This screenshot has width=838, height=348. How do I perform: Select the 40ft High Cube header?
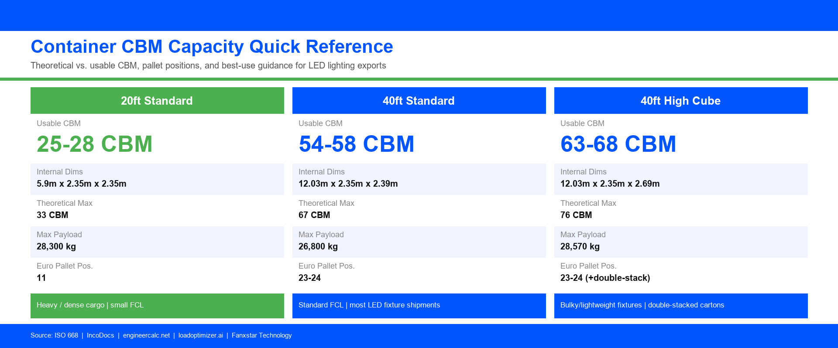(x=681, y=100)
